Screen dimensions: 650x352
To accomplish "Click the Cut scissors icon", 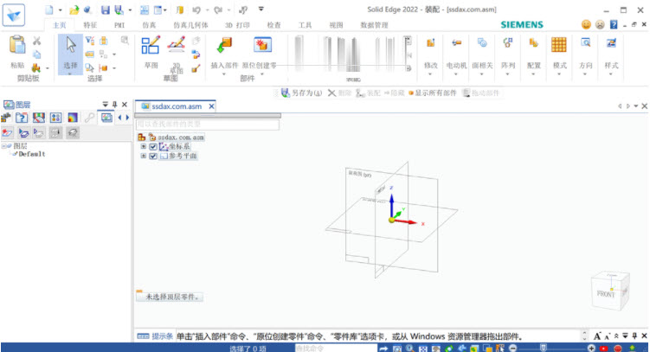I will pos(37,41).
